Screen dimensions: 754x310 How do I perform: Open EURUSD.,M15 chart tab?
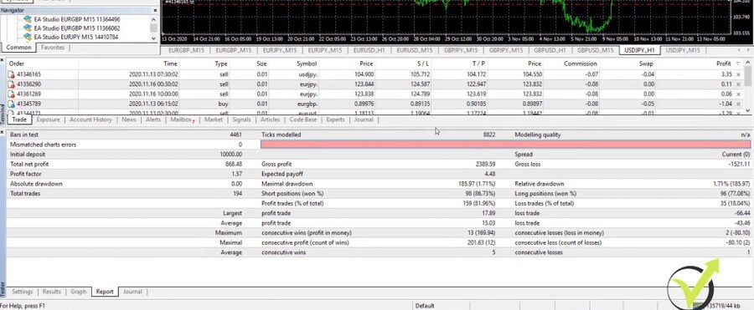point(414,50)
